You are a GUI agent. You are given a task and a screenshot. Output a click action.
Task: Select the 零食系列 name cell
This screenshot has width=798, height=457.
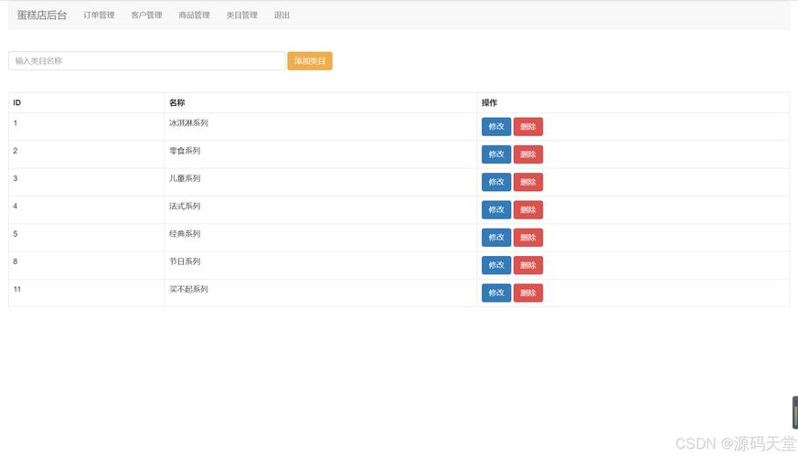[321, 154]
